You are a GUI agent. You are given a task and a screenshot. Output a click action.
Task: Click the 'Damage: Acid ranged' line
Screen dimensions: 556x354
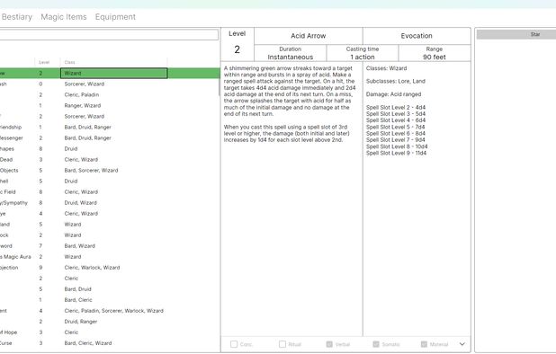coord(393,94)
